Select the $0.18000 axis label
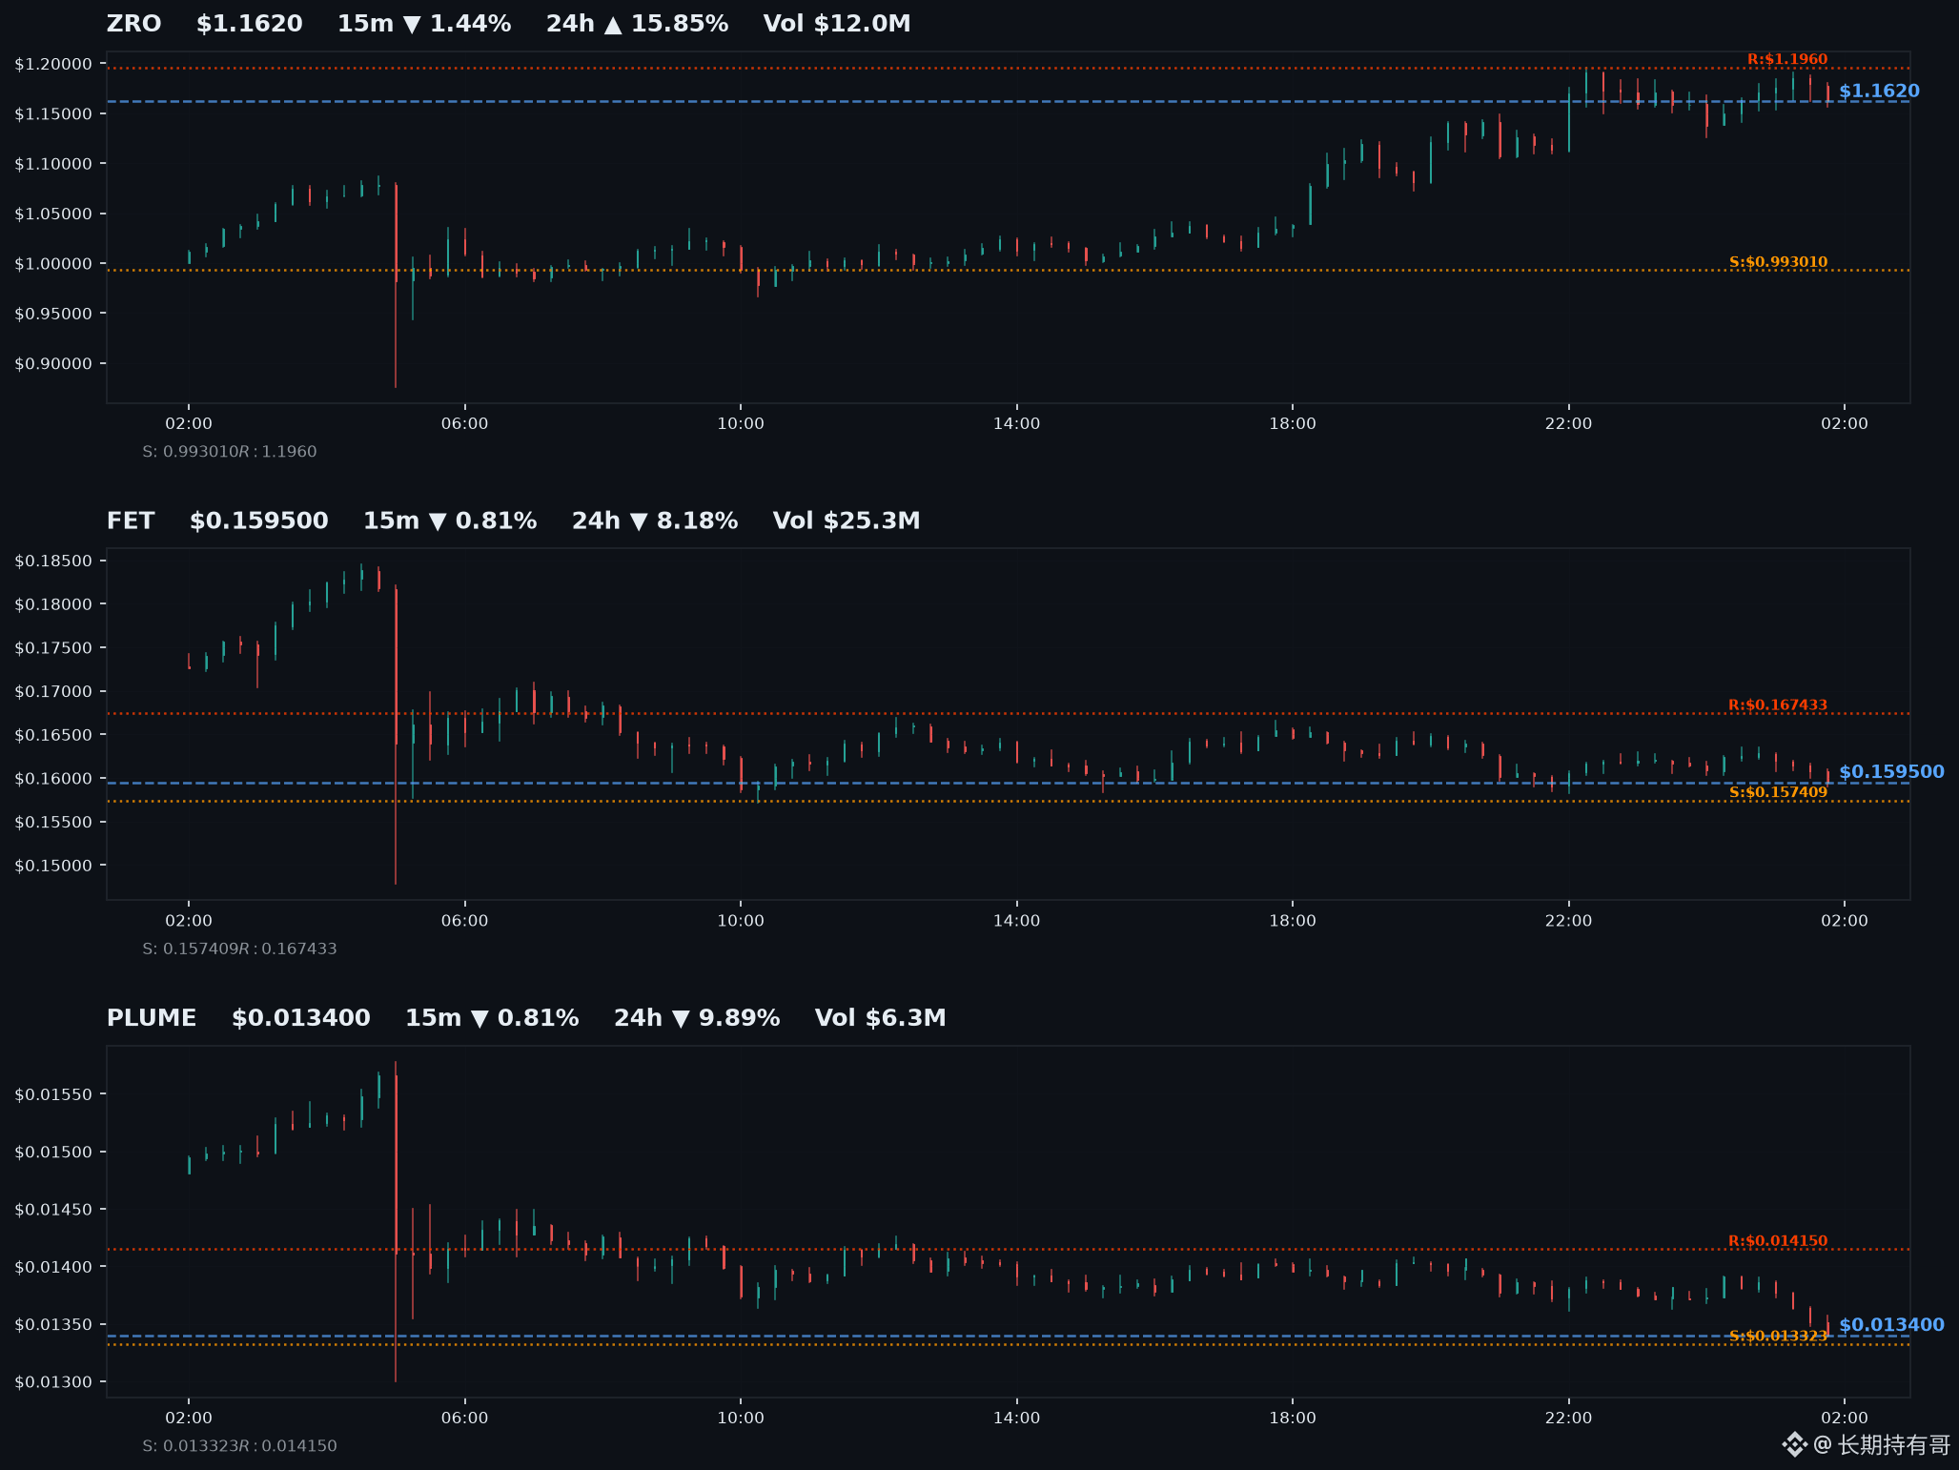1959x1470 pixels. tap(53, 604)
